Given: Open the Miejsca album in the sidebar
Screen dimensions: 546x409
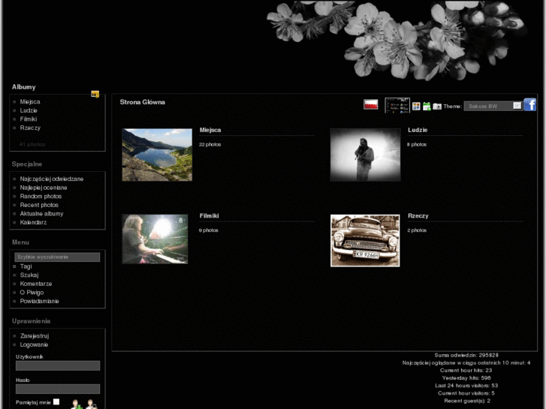Looking at the screenshot, I should tap(30, 101).
